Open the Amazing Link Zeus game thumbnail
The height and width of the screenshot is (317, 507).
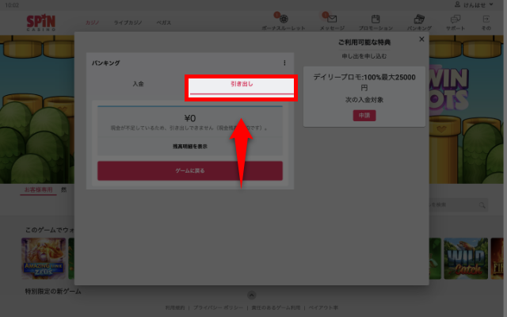tap(44, 258)
